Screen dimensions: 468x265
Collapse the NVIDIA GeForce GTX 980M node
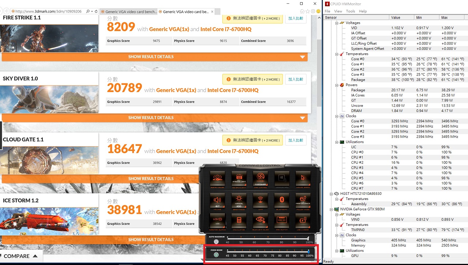[x=332, y=209]
